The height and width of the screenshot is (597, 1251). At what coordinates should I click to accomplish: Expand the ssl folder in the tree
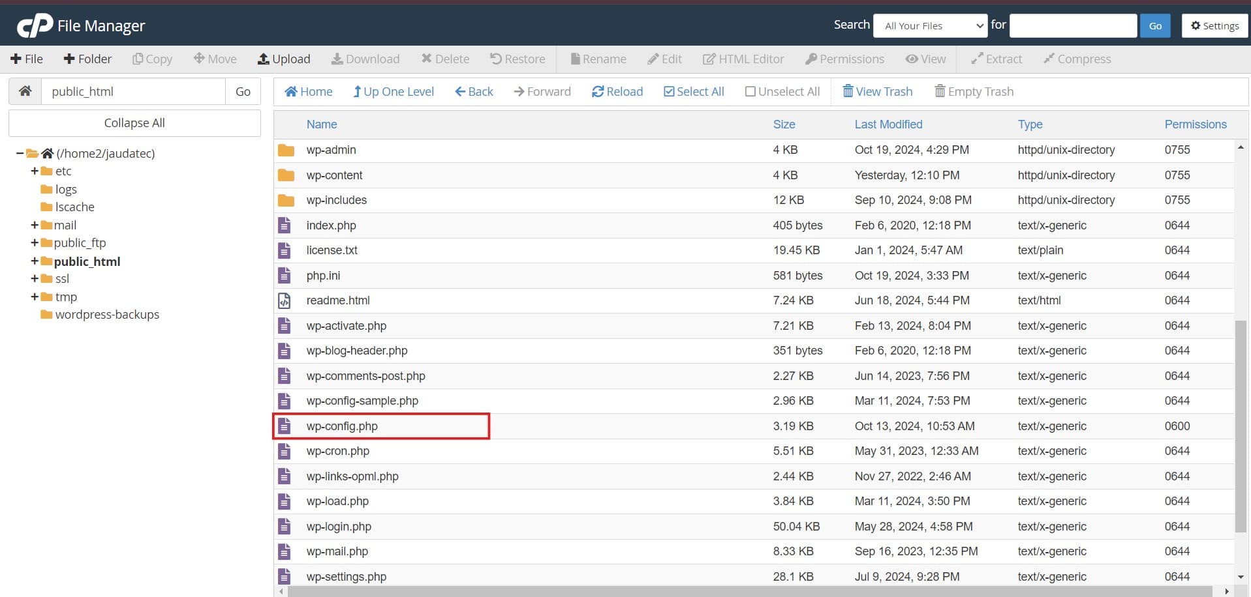35,278
